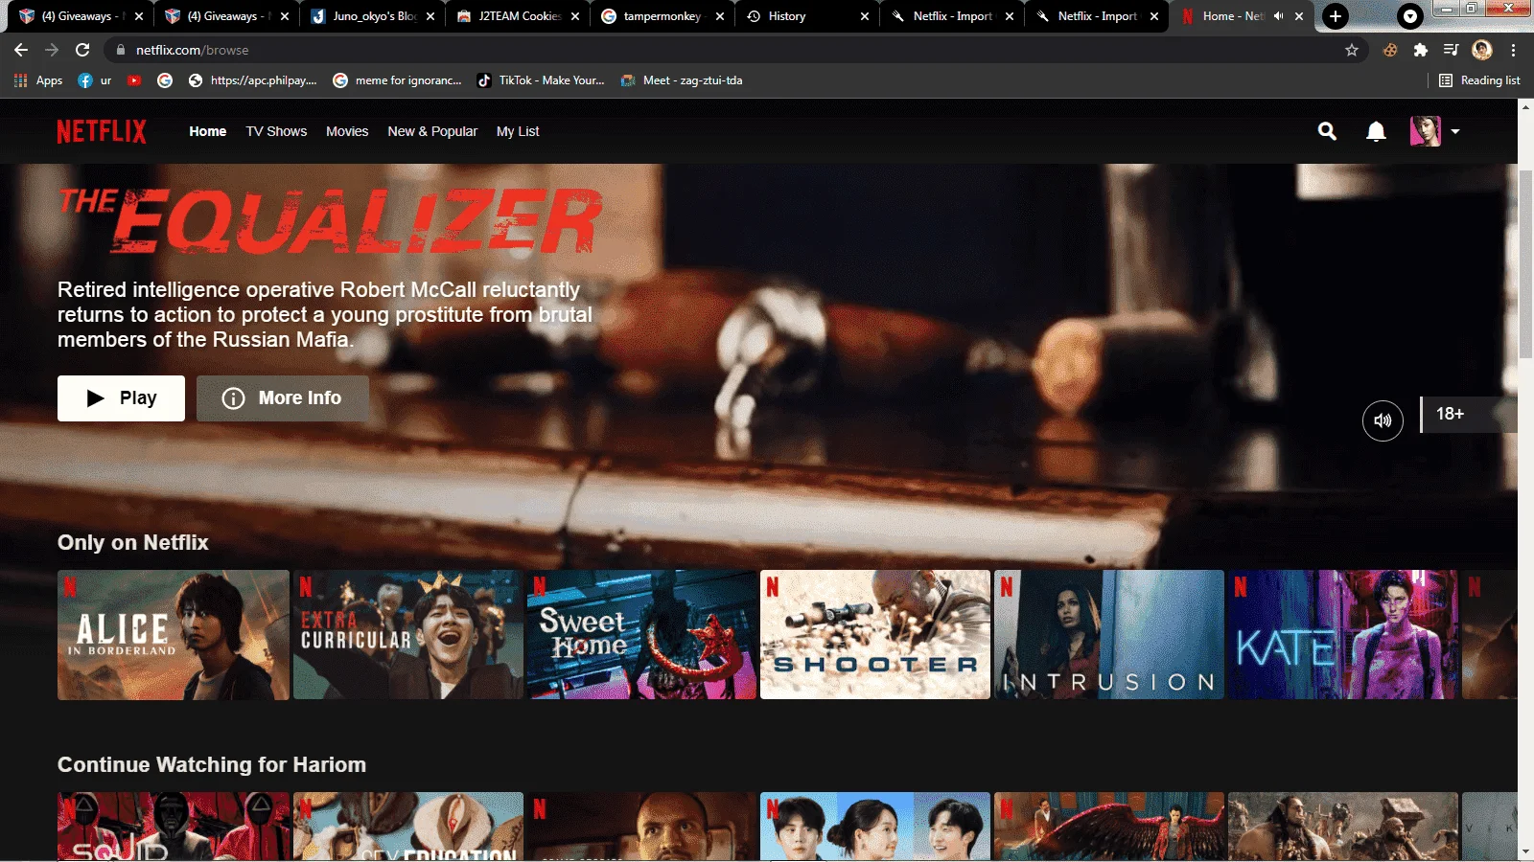The image size is (1534, 862).
Task: Open the cookie extension icon
Action: [x=1390, y=50]
